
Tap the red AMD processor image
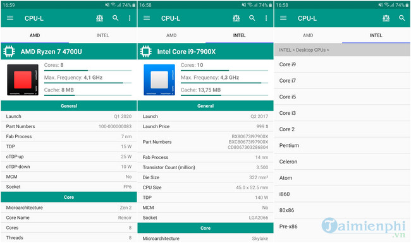click(23, 80)
